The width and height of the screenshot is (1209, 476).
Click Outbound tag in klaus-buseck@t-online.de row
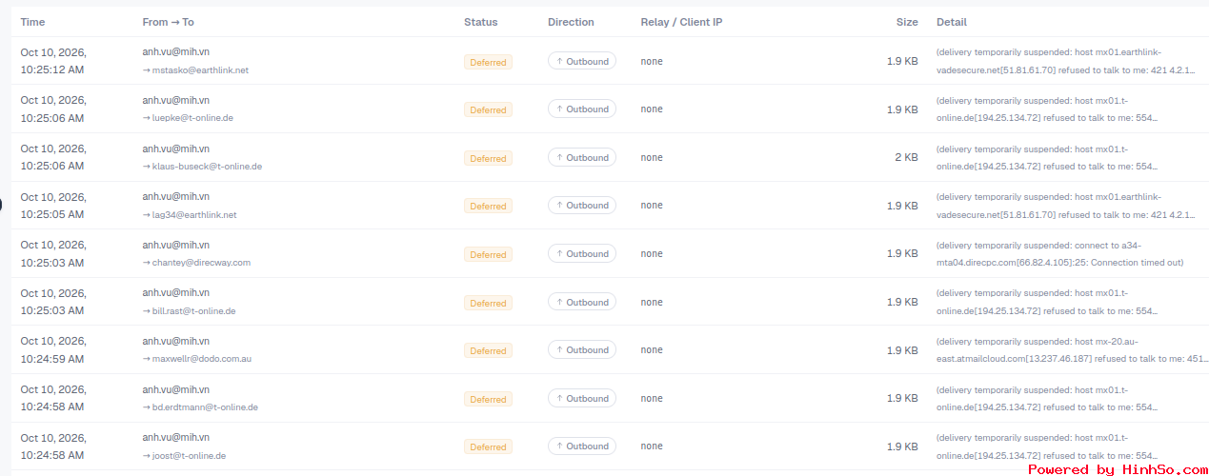(x=582, y=157)
